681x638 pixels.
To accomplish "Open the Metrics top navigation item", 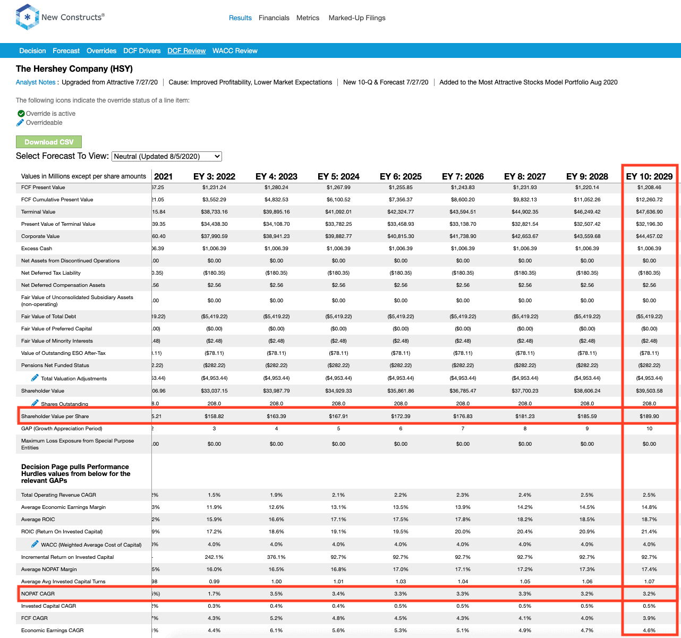I will (x=308, y=18).
